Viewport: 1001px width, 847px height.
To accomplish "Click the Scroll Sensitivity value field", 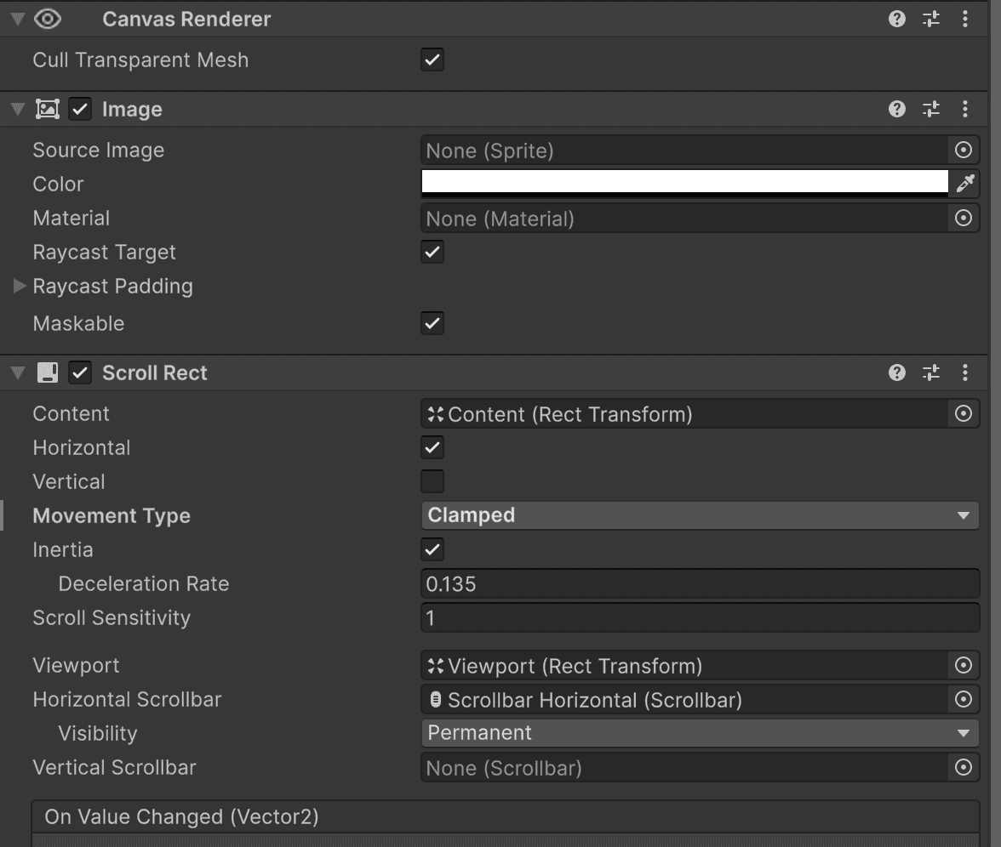I will [x=700, y=617].
